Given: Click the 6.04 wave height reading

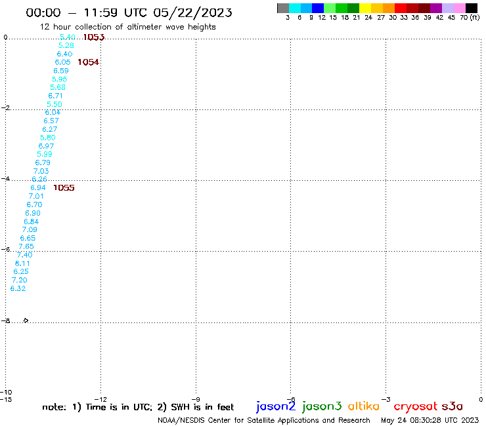Looking at the screenshot, I should (x=53, y=112).
